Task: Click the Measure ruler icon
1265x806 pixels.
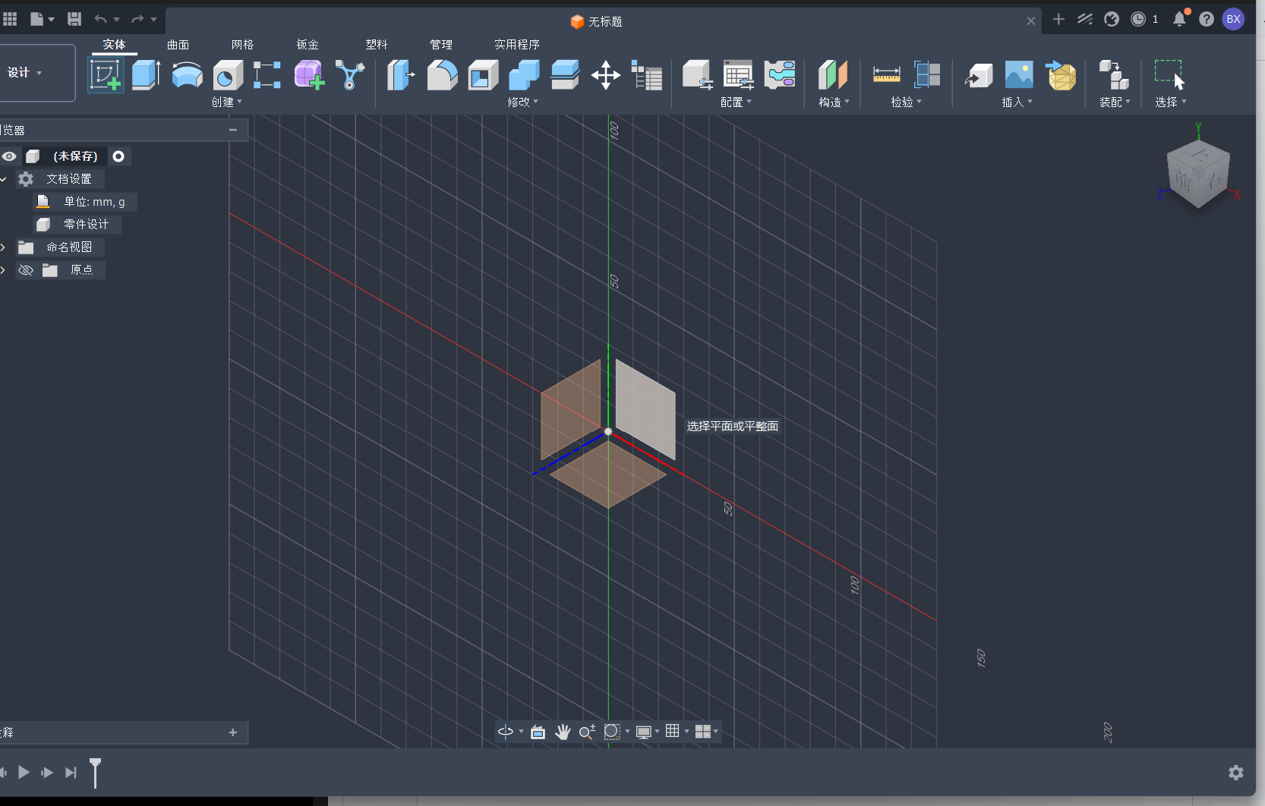Action: 886,75
